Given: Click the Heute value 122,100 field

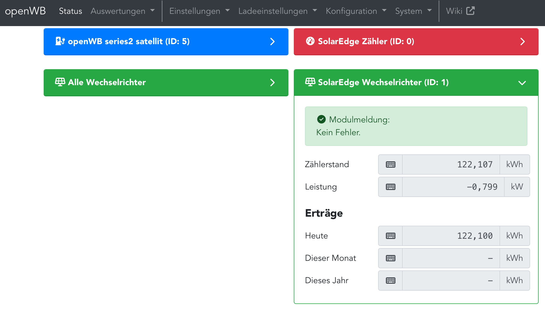Looking at the screenshot, I should pos(451,236).
